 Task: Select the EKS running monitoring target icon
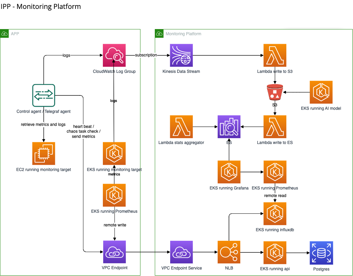[114, 154]
